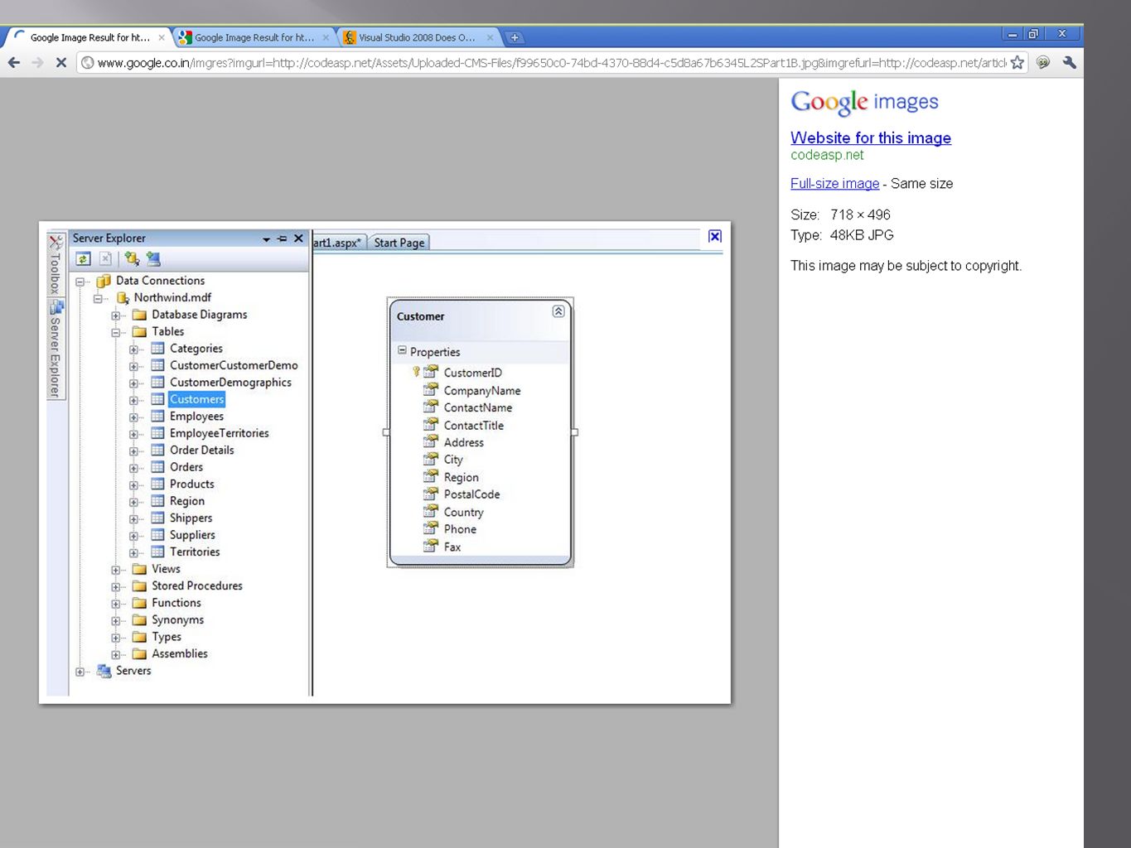Click Connect to Database icon
Image resolution: width=1131 pixels, height=848 pixels.
coord(132,258)
